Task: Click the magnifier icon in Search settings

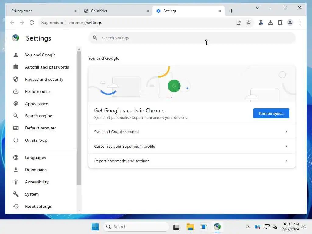Action: (95, 38)
